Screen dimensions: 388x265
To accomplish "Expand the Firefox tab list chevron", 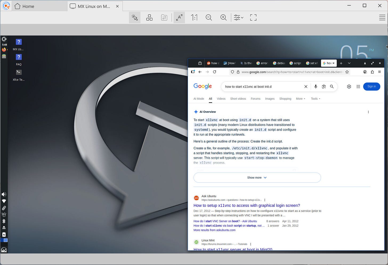I will pos(349,63).
